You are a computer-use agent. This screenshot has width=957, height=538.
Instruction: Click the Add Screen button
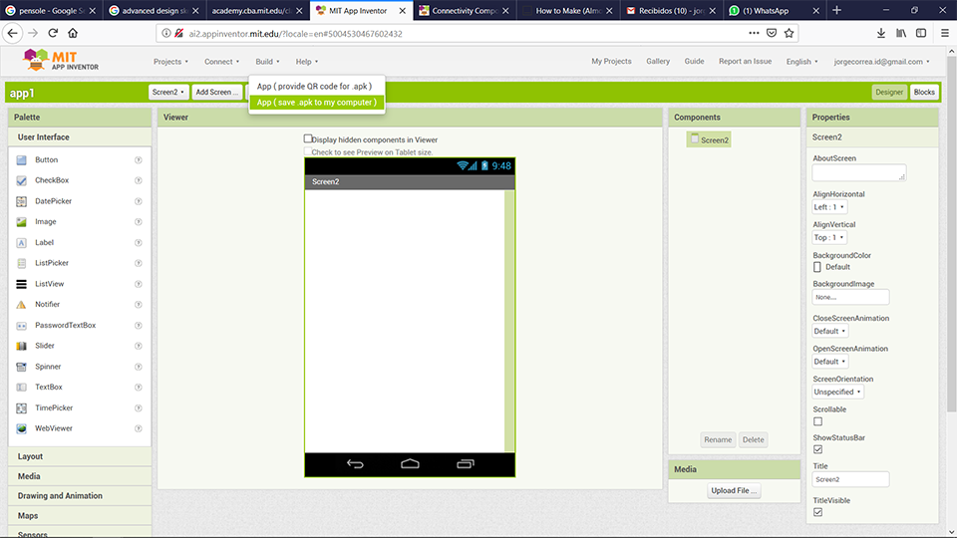(216, 92)
